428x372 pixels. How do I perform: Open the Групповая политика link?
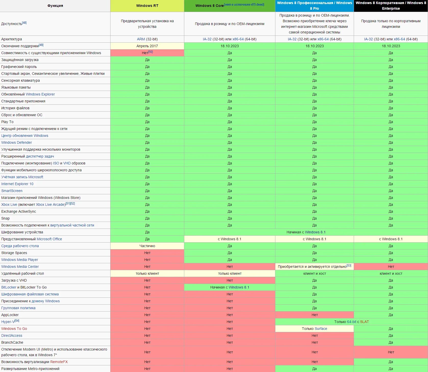18,308
